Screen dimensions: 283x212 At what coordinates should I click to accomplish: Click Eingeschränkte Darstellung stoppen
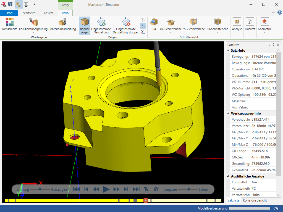[126, 22]
